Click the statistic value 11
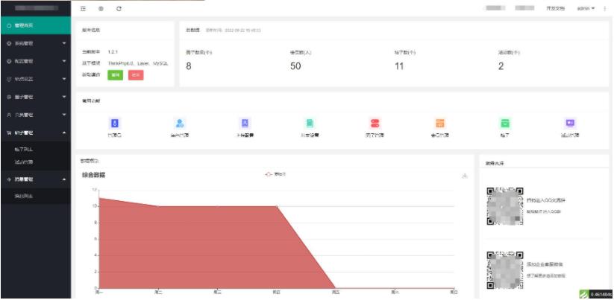This screenshot has height=300, width=614. click(398, 66)
